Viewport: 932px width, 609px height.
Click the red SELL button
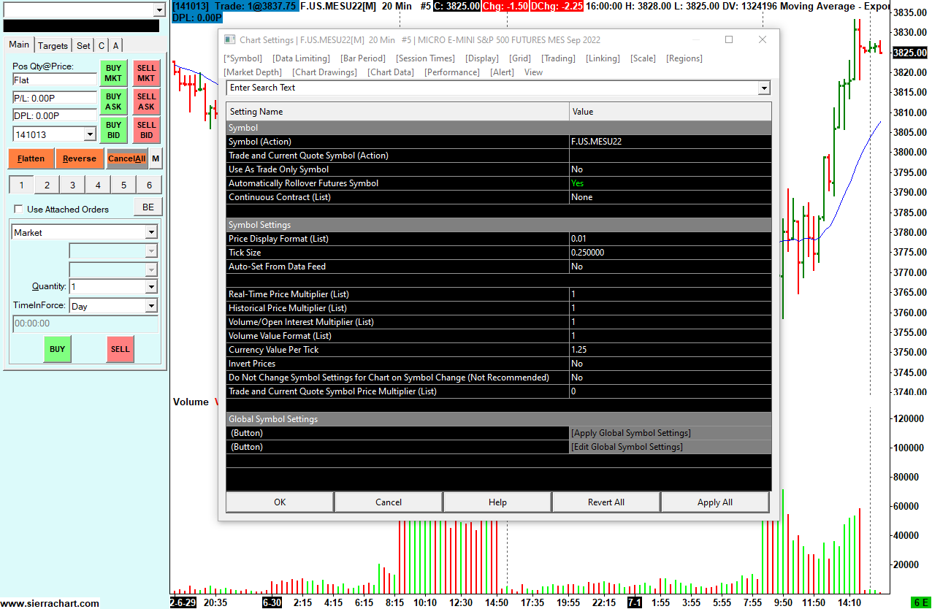tap(121, 349)
